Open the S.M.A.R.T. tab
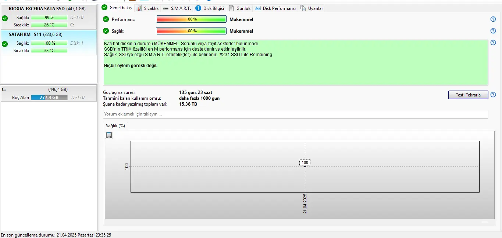This screenshot has width=502, height=238. coord(177,8)
